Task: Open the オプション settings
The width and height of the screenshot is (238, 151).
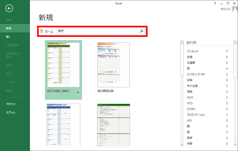Action: coord(10,112)
